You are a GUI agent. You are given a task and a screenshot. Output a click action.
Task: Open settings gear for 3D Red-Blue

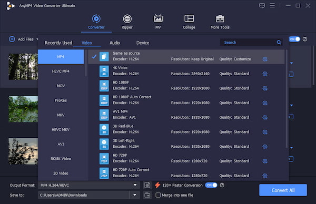265,132
